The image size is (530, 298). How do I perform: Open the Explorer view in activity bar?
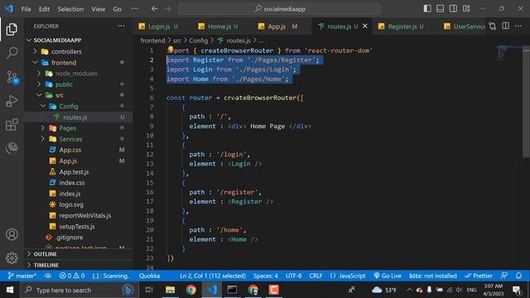pyautogui.click(x=12, y=30)
